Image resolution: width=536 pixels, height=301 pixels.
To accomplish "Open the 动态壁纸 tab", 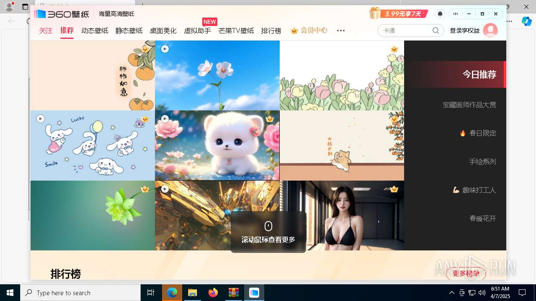I will point(95,31).
